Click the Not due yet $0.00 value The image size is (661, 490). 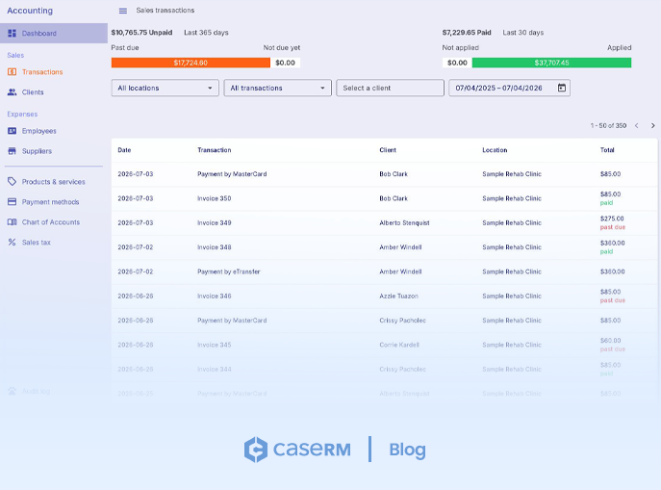point(285,63)
